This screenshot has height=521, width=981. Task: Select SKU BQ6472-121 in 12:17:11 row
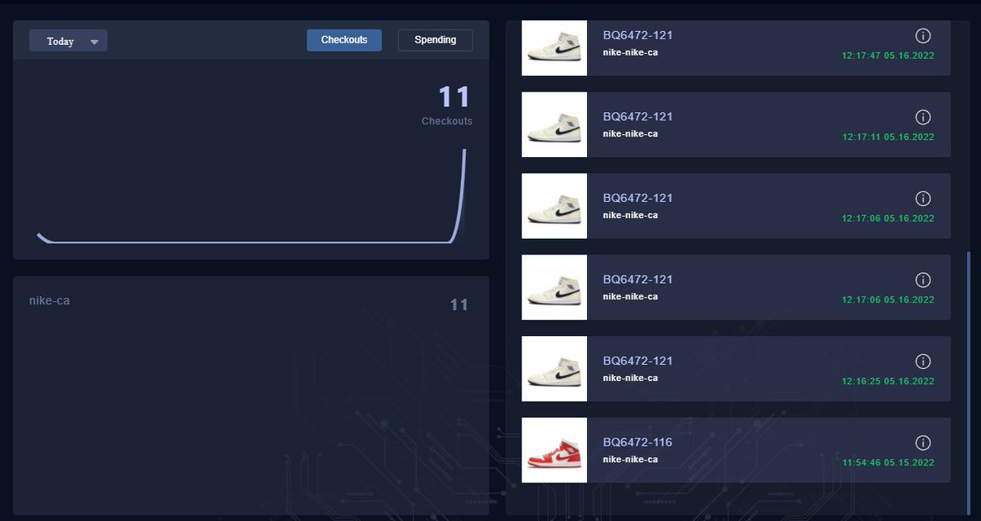coord(638,116)
